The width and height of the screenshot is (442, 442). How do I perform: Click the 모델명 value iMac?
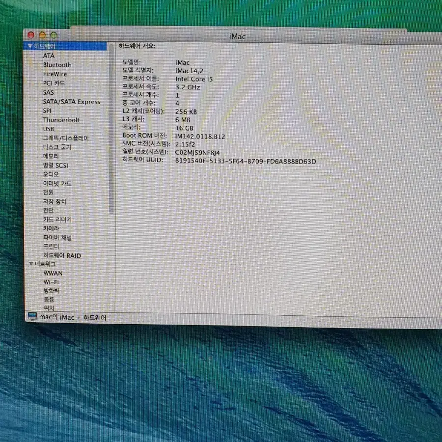click(182, 62)
